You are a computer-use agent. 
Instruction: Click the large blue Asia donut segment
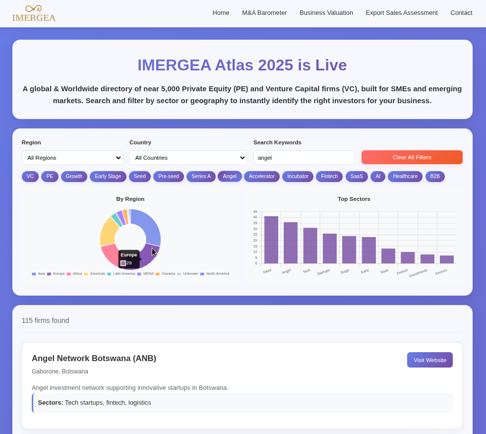[x=149, y=225]
